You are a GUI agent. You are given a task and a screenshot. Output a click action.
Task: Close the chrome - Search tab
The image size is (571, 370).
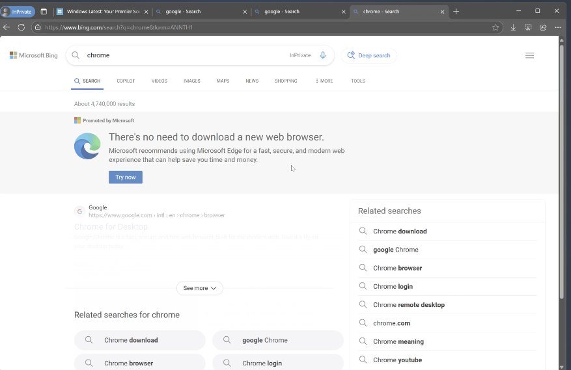click(442, 12)
